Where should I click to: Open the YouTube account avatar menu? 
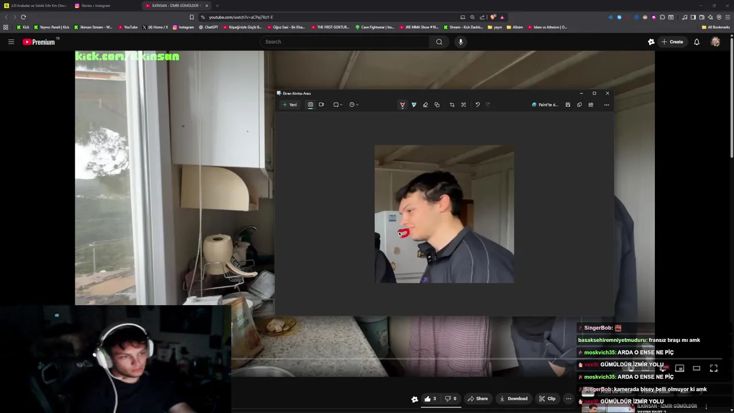tap(715, 42)
